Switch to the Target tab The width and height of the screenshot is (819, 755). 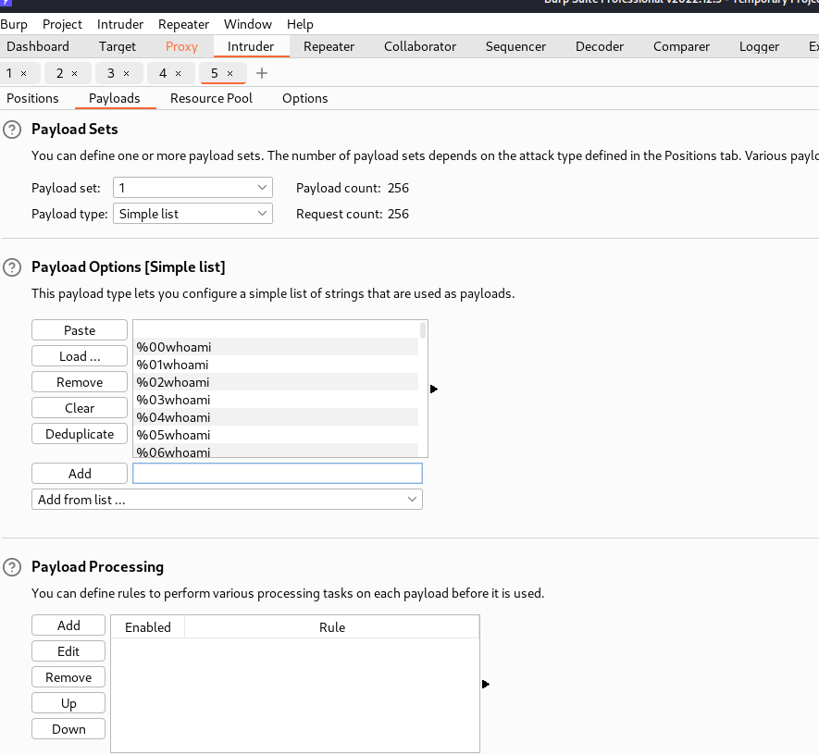click(117, 46)
